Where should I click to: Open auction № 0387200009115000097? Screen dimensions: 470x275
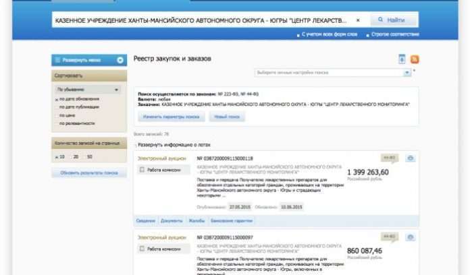pos(225,237)
